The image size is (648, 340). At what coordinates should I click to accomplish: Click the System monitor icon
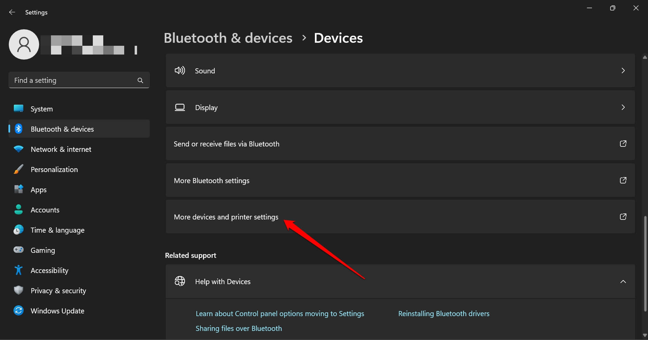click(18, 108)
